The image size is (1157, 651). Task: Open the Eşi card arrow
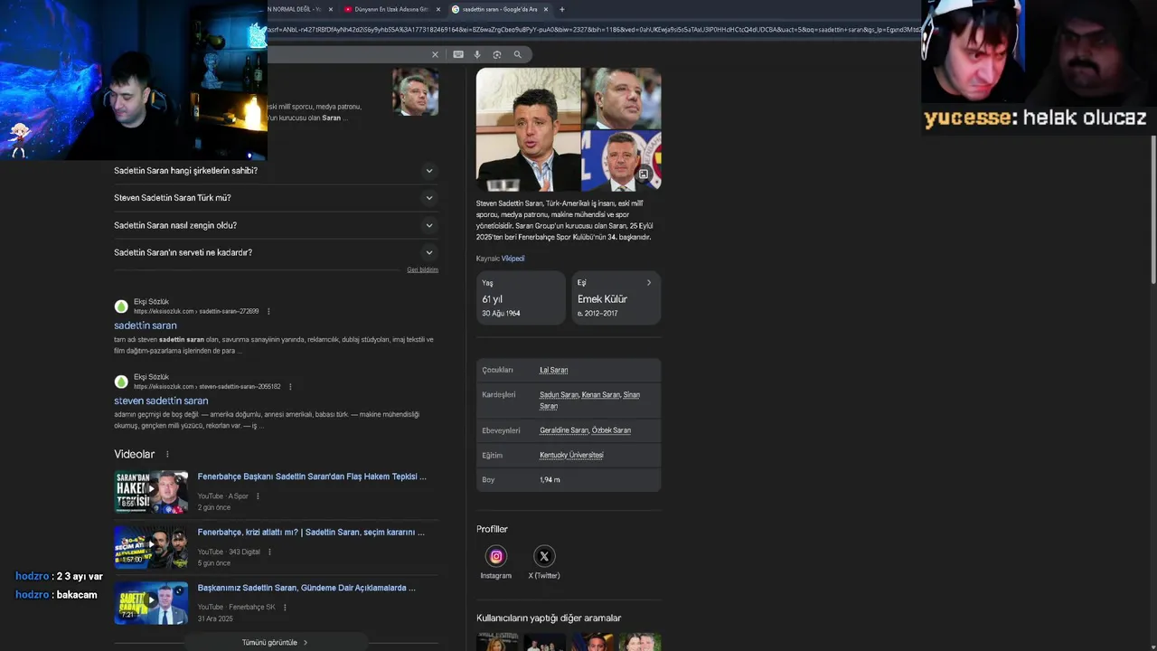(x=649, y=283)
